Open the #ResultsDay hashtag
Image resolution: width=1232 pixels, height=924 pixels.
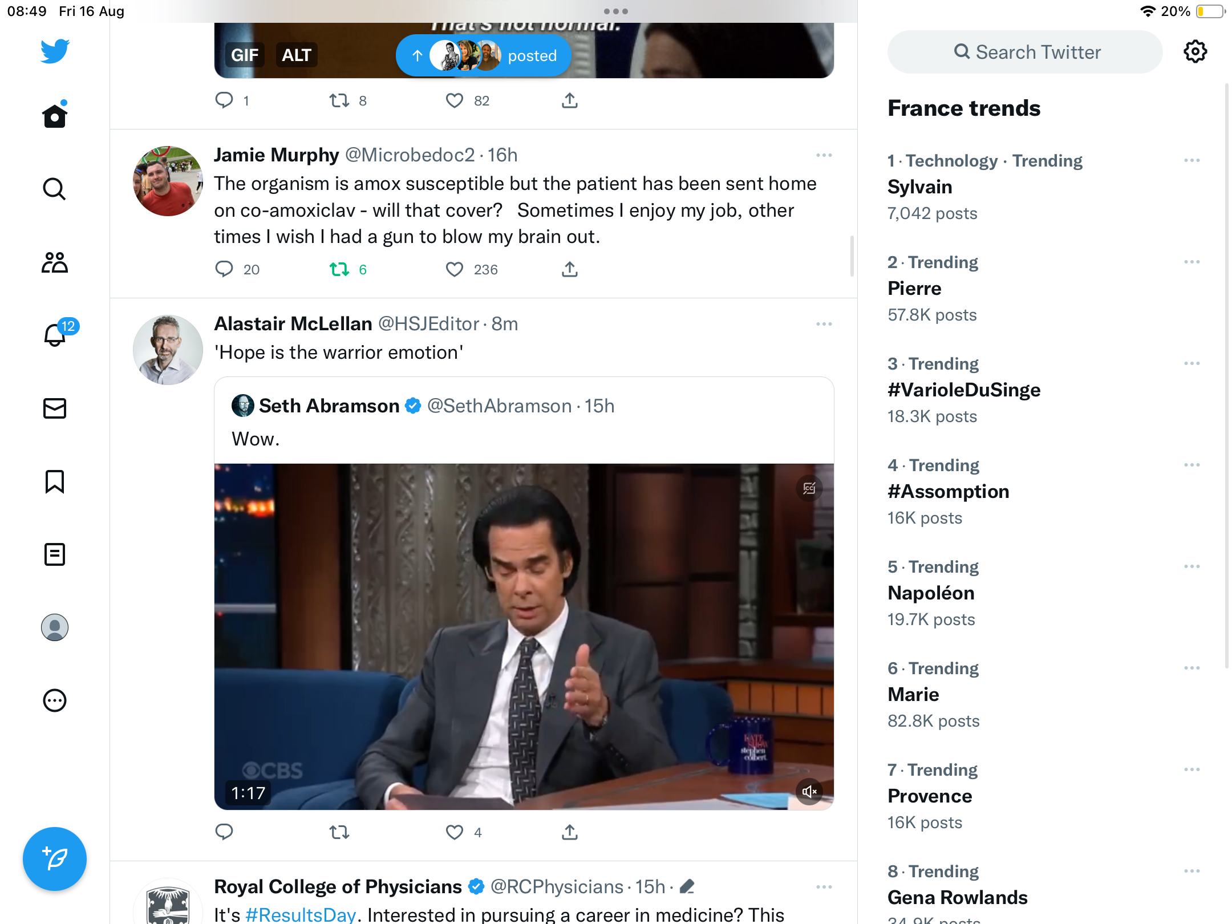click(301, 914)
